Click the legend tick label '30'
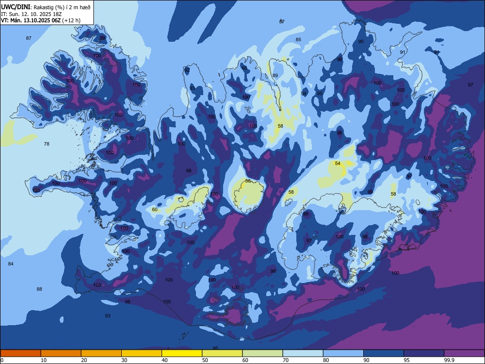The height and width of the screenshot is (364, 485). [124, 360]
